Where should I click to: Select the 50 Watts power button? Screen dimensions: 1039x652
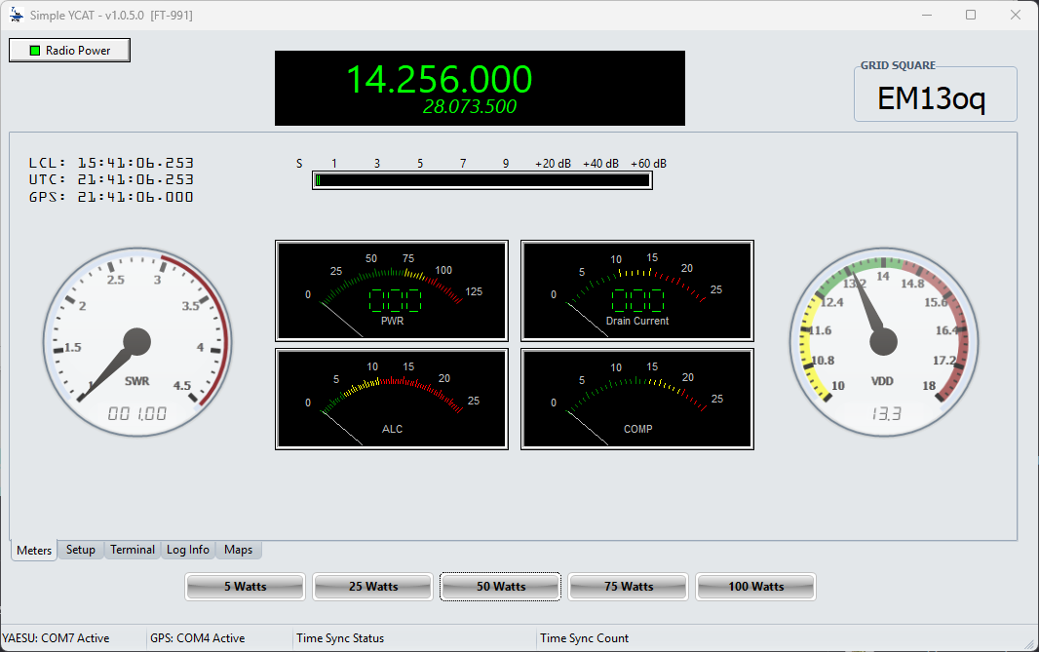click(x=500, y=586)
